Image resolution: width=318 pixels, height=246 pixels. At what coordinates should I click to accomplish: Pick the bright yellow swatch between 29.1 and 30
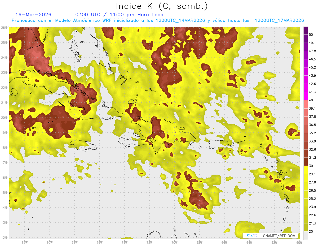306,170
